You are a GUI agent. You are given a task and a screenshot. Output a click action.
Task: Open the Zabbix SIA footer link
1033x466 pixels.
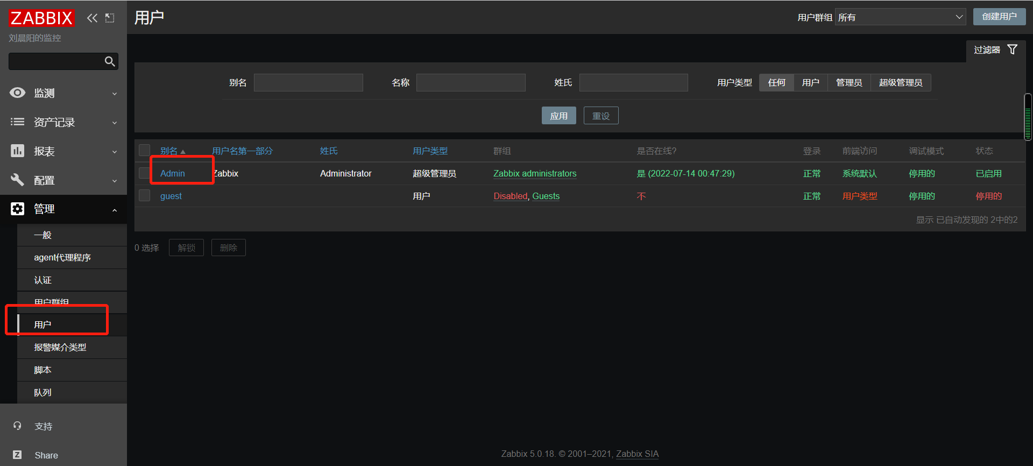pos(637,454)
